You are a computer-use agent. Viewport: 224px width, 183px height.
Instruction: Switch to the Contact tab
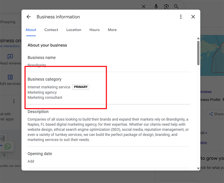tap(51, 30)
